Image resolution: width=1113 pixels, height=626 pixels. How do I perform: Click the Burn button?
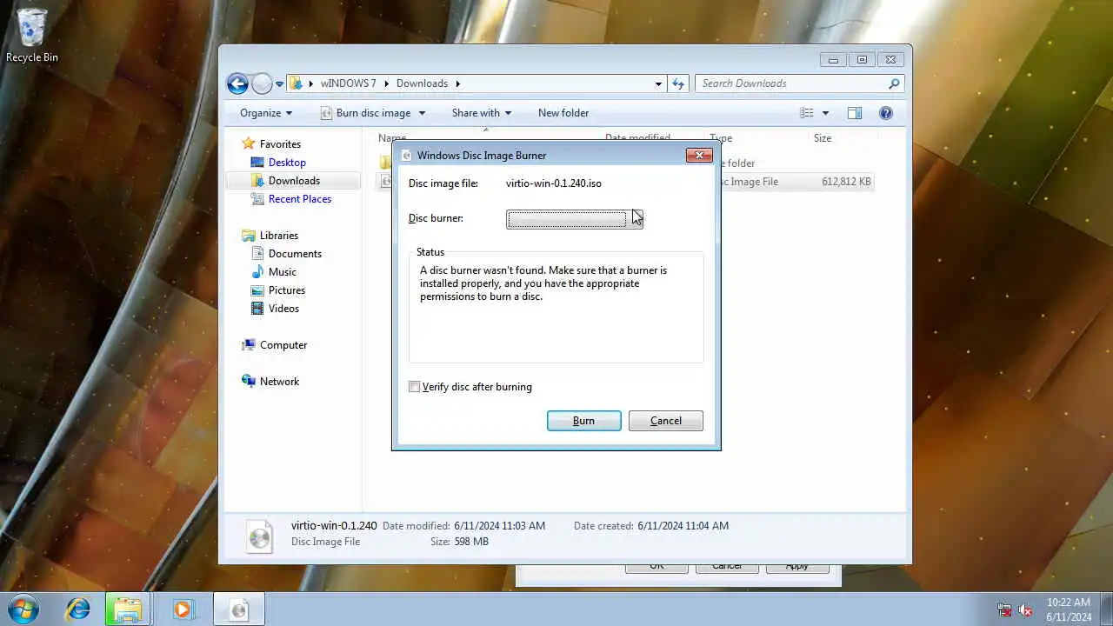coord(583,421)
